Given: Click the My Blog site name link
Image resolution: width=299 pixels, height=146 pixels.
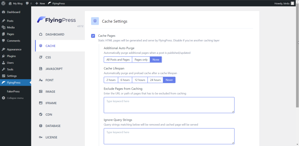Looking at the screenshot, I should (x=18, y=3).
